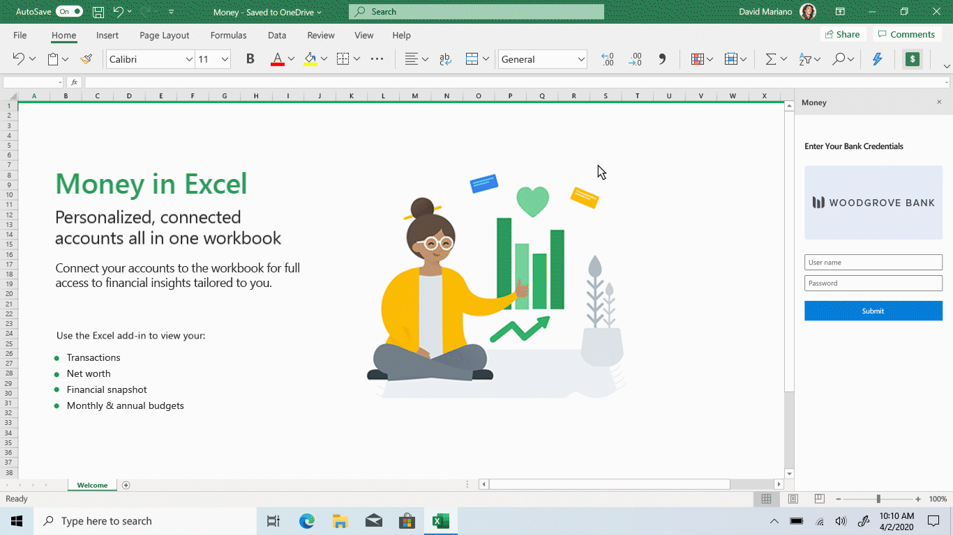
Task: Click the Share button
Action: tap(842, 34)
